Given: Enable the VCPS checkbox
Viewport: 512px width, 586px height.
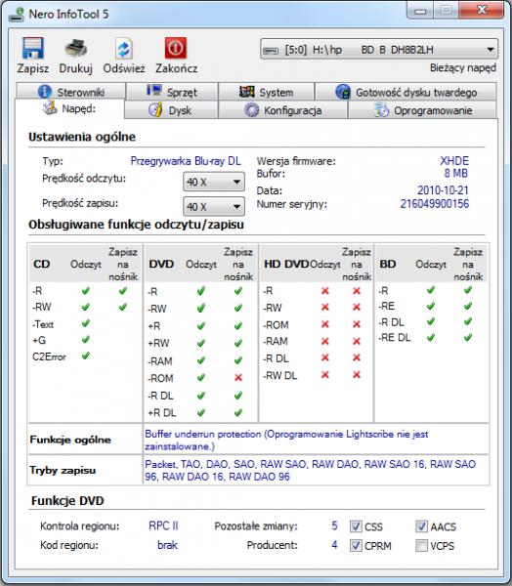Looking at the screenshot, I should tap(421, 545).
